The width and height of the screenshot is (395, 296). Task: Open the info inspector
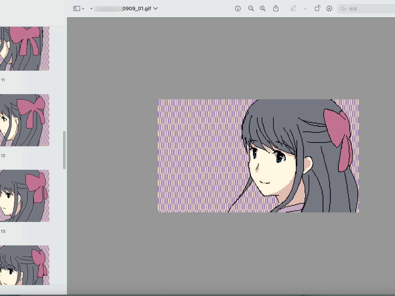click(x=238, y=9)
